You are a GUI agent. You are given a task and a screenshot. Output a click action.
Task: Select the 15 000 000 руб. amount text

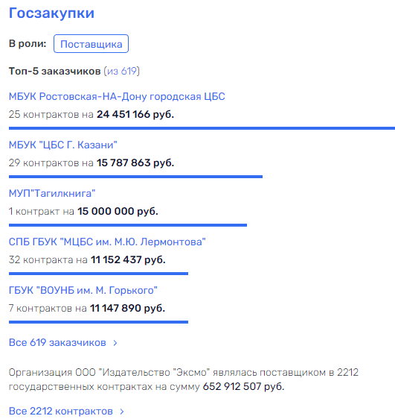118,211
